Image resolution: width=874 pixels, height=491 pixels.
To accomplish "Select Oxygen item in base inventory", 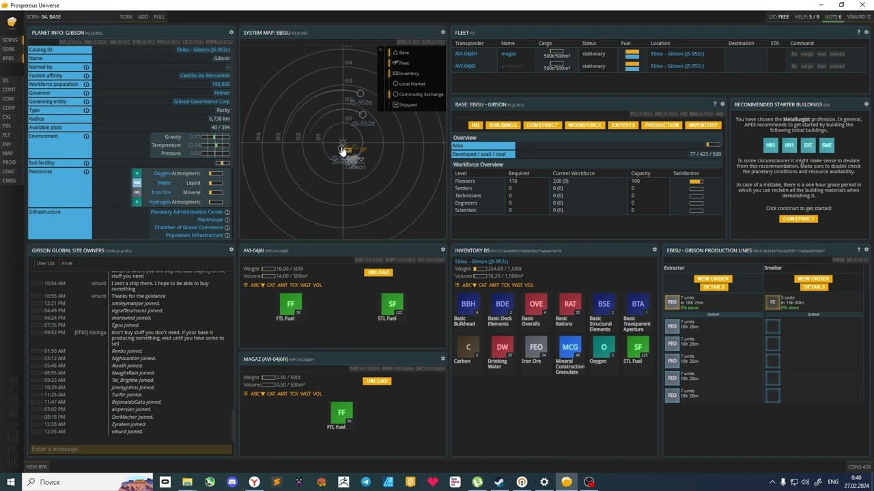I will 604,348.
